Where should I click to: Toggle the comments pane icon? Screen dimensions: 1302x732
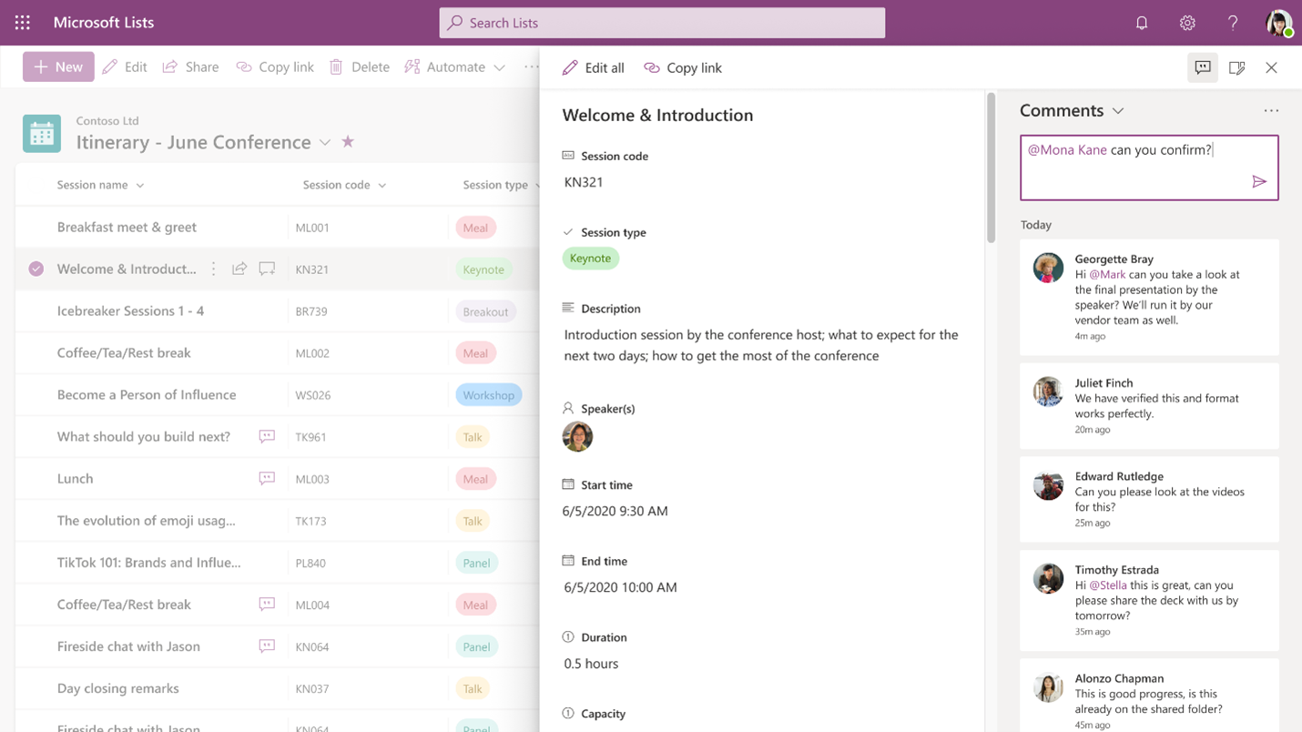click(1203, 67)
